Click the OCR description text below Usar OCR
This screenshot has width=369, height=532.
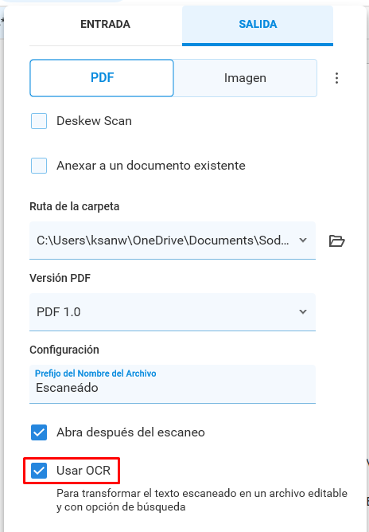pos(202,500)
